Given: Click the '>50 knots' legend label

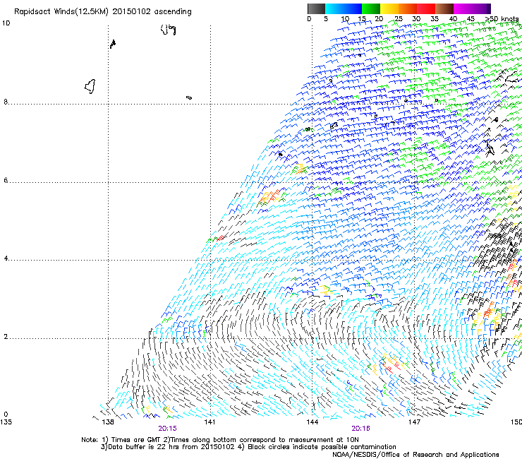Looking at the screenshot, I should click(x=502, y=19).
